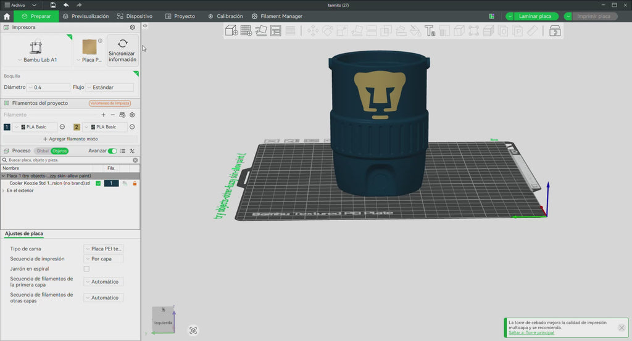Switch to the Calibración tab
The image size is (632, 341).
(x=226, y=17)
